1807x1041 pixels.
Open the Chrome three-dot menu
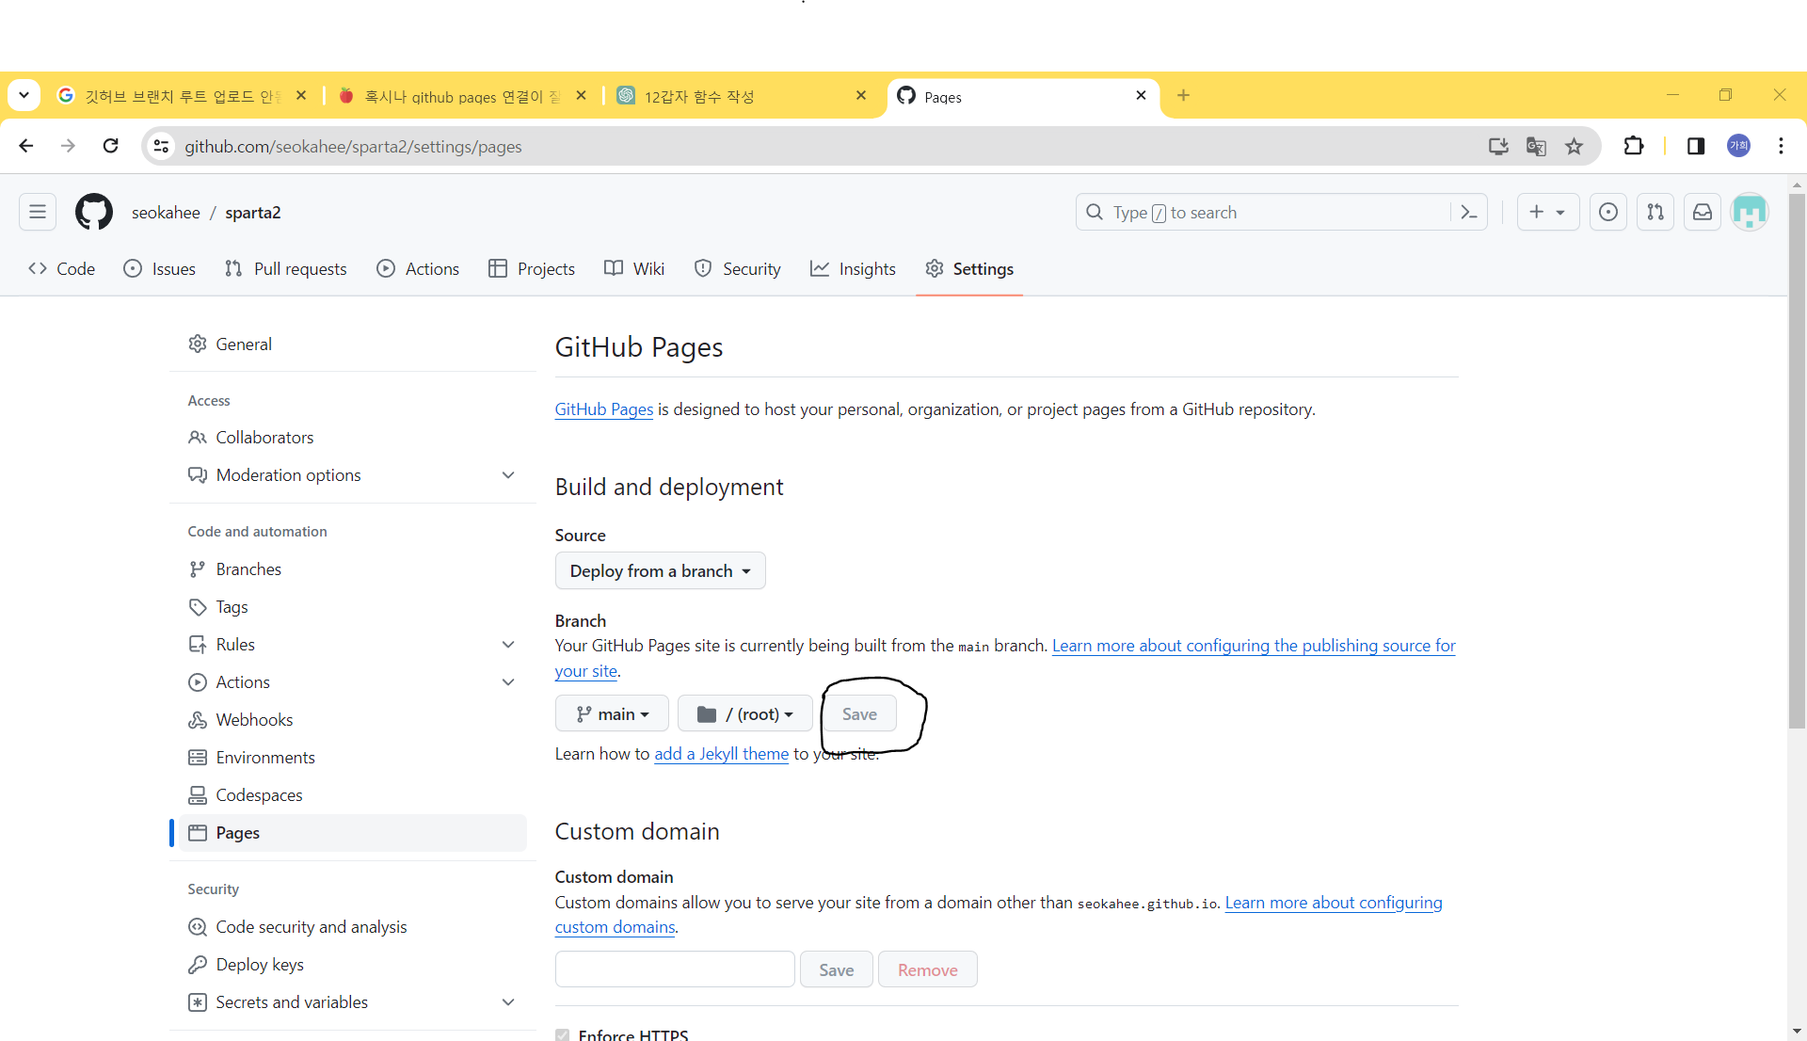click(x=1781, y=146)
